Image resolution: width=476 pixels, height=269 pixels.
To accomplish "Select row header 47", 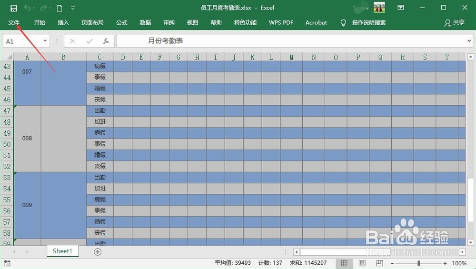I will tap(7, 111).
